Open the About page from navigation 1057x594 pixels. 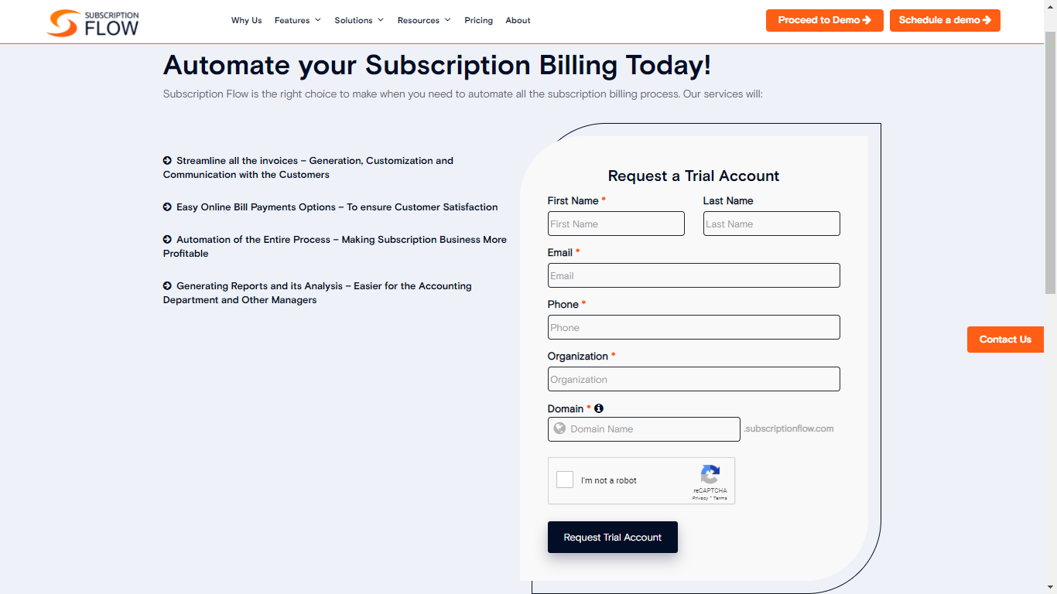point(518,20)
